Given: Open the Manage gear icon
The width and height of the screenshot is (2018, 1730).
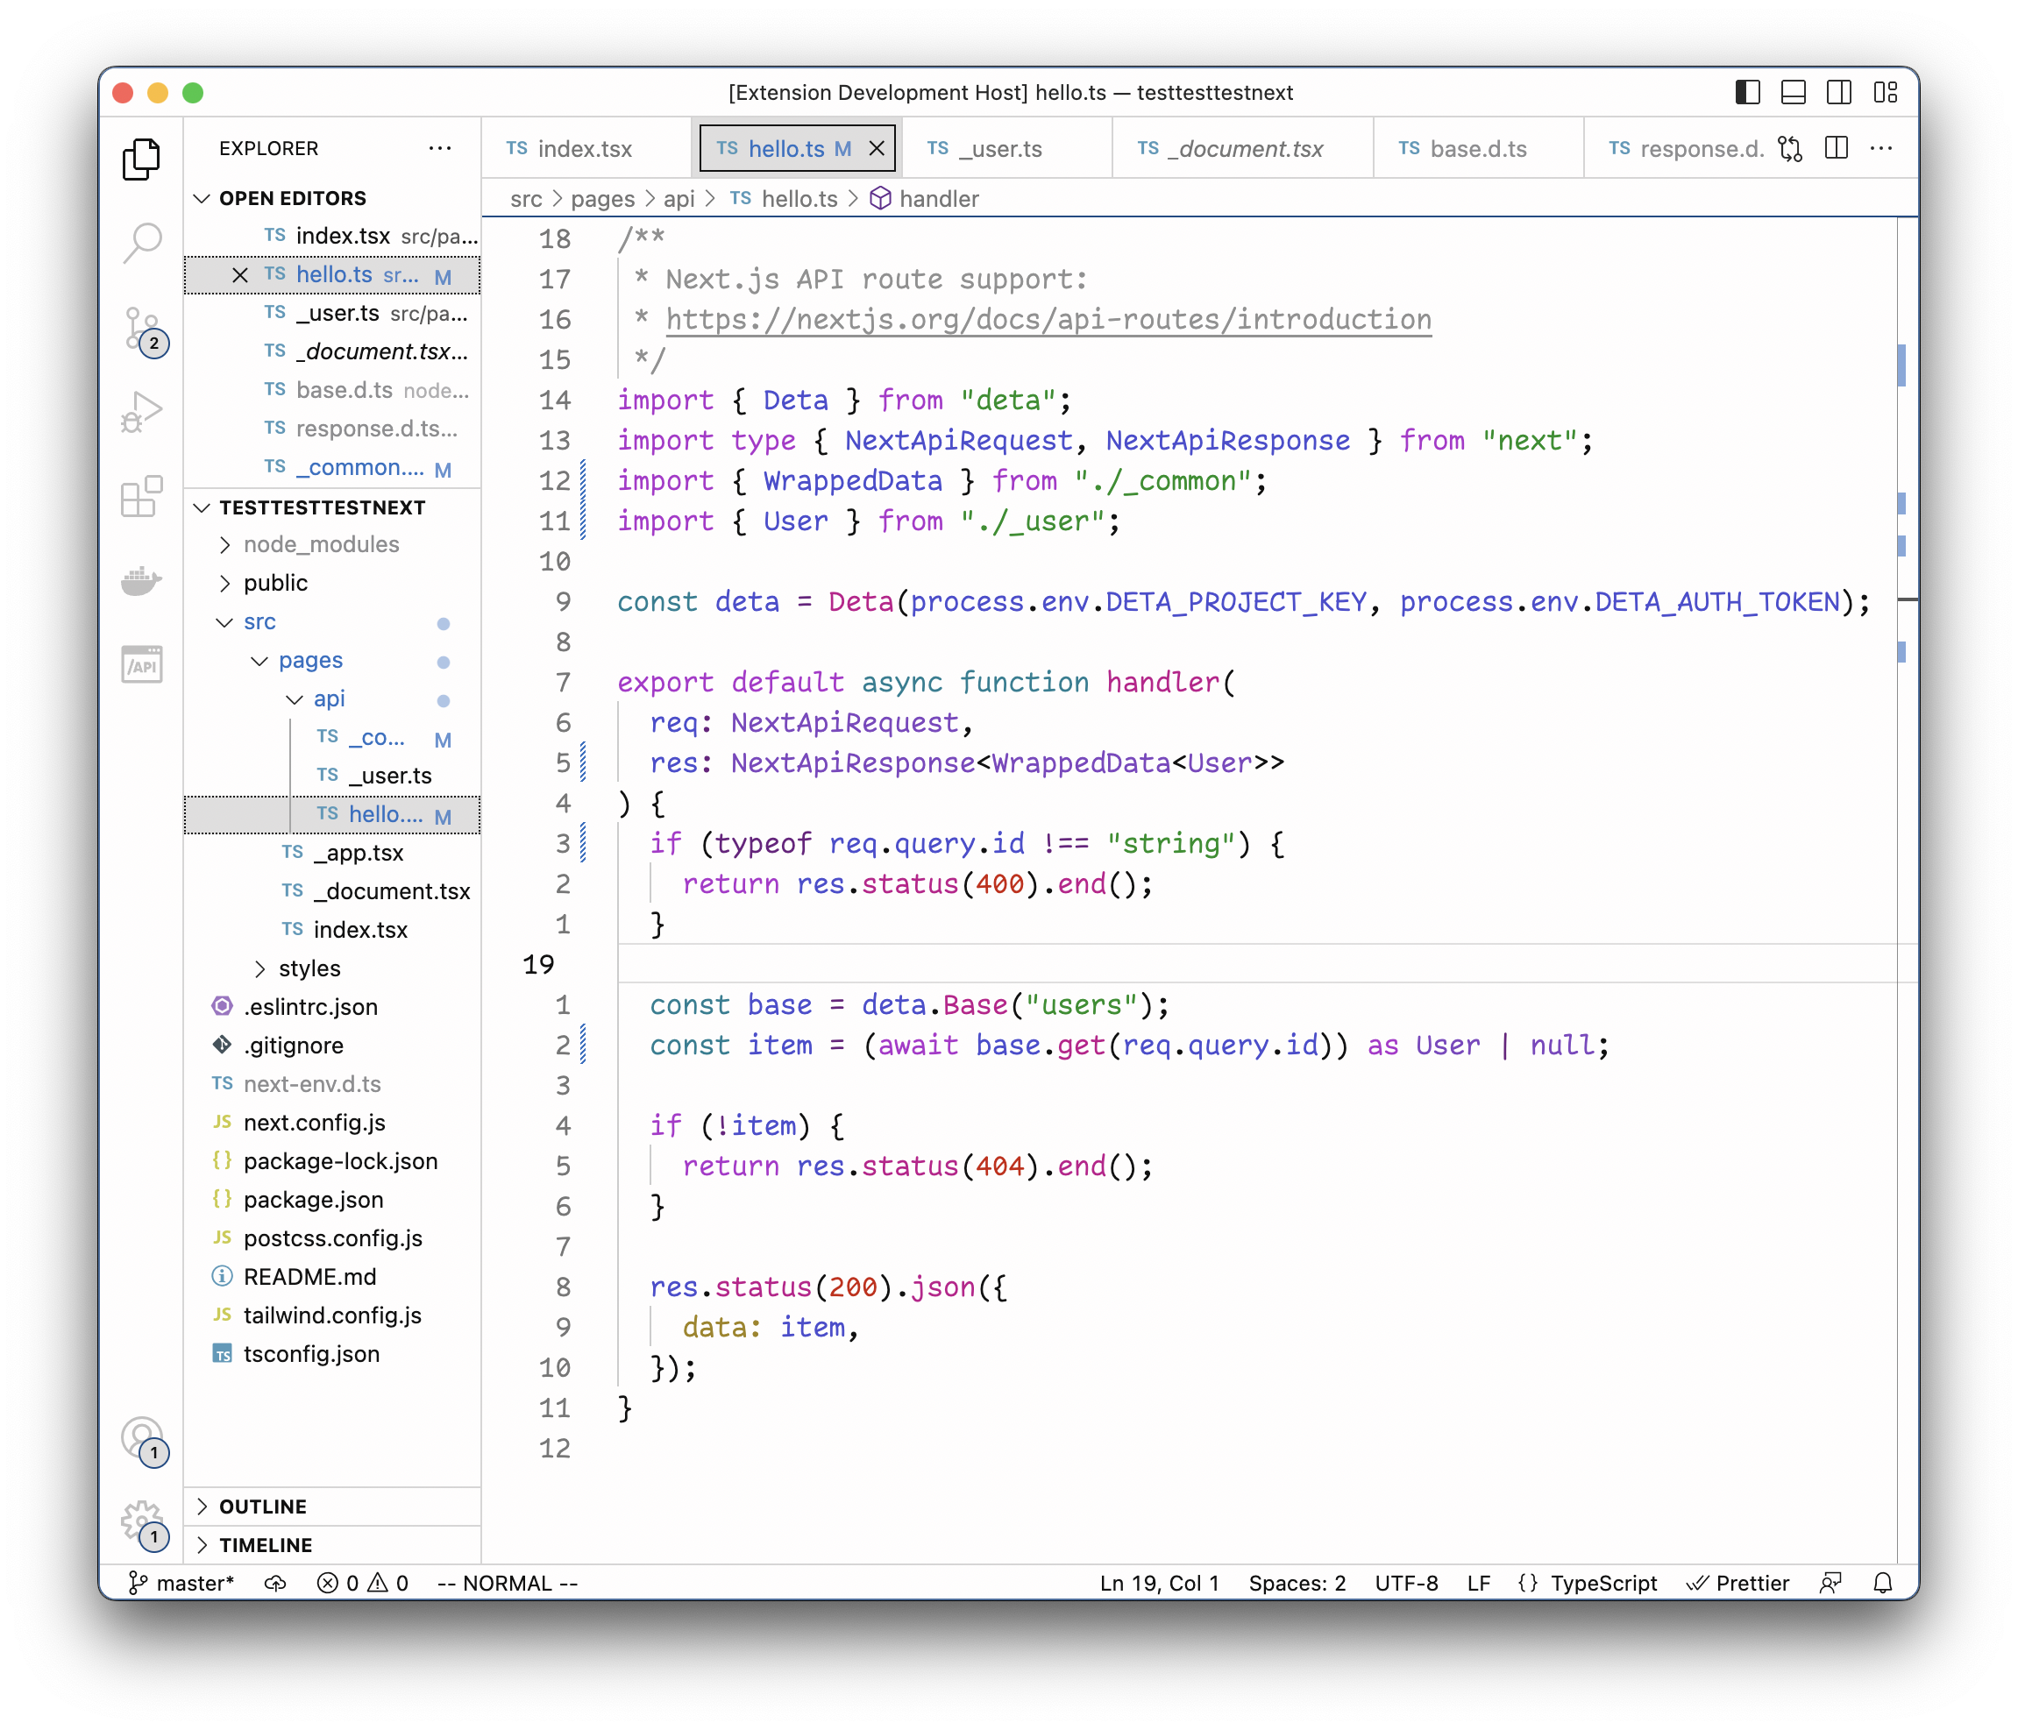Looking at the screenshot, I should pos(142,1521).
